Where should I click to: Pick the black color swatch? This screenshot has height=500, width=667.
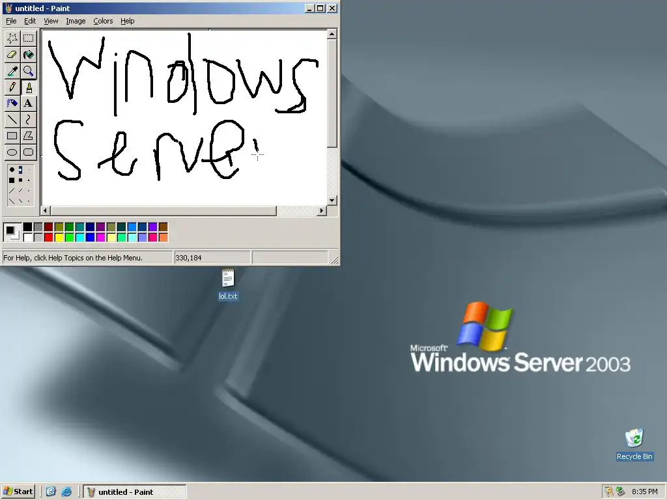pyautogui.click(x=27, y=227)
